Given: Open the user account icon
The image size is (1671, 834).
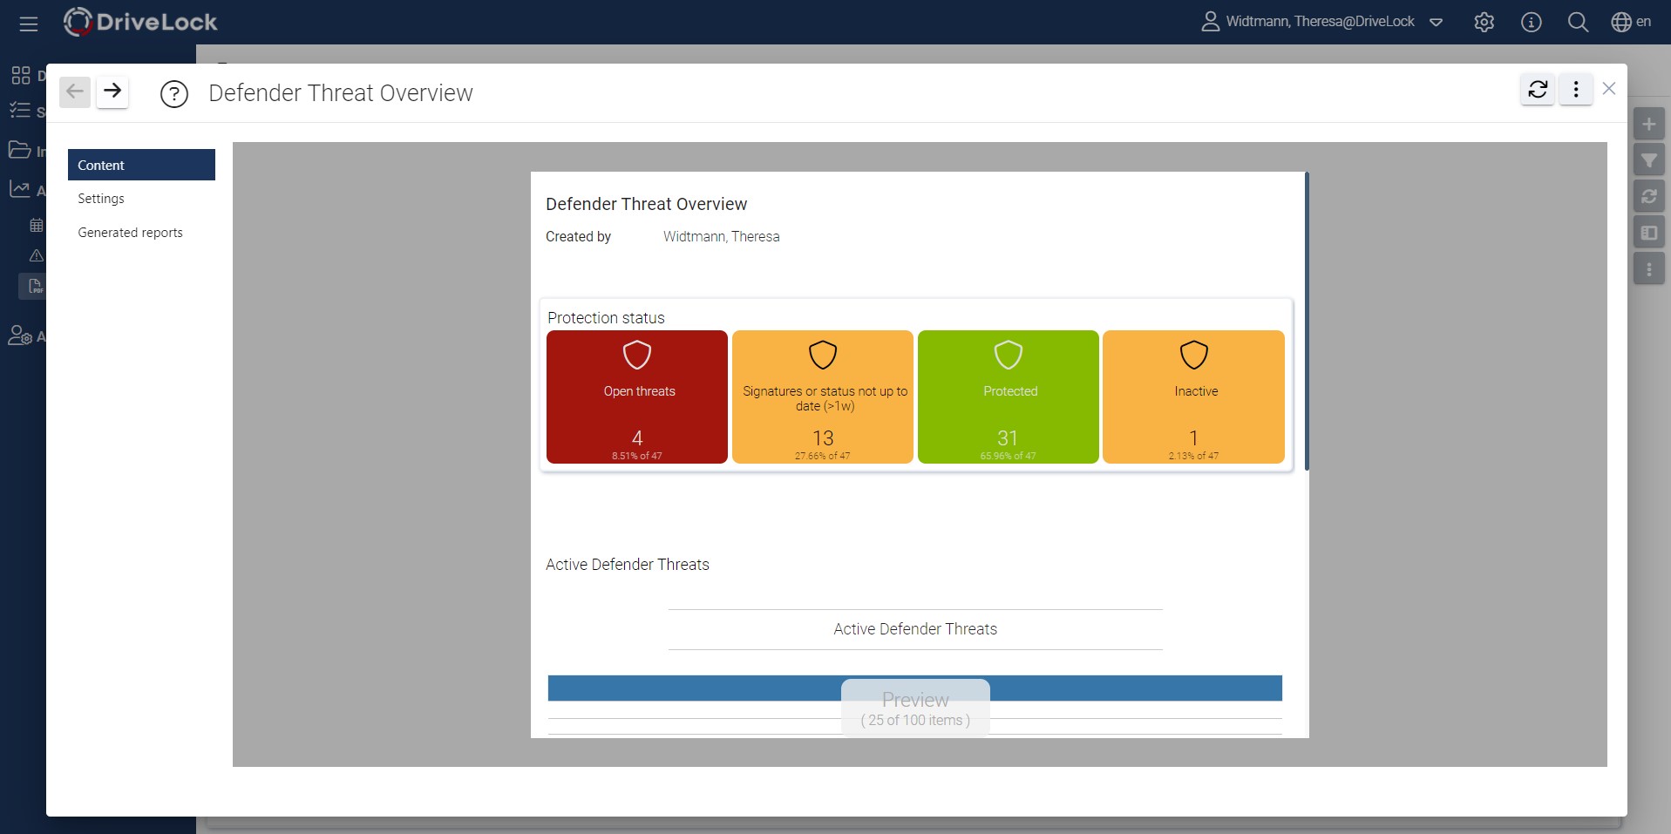Looking at the screenshot, I should coord(1210,22).
